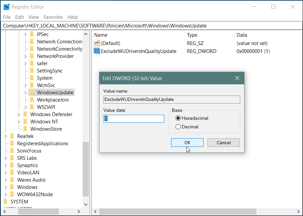The width and height of the screenshot is (303, 216).
Task: Click the 0x00000001 (1) data cell
Action: pos(253,51)
